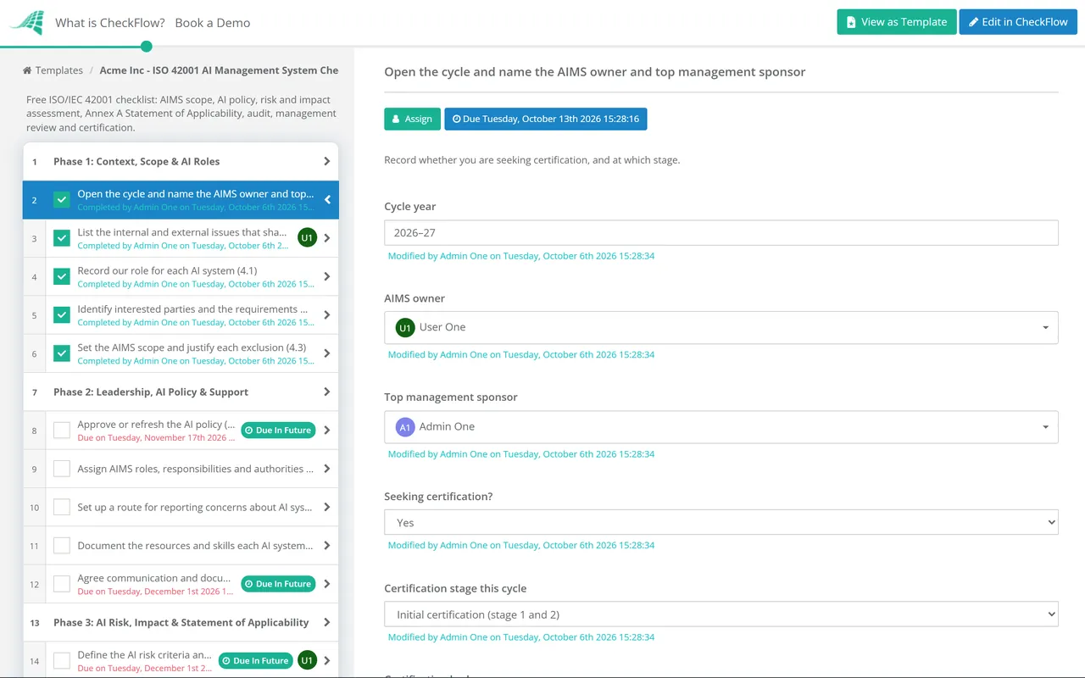The width and height of the screenshot is (1085, 678).
Task: Tick the Set up a route for reporting concerns checkbox
Action: click(x=62, y=507)
